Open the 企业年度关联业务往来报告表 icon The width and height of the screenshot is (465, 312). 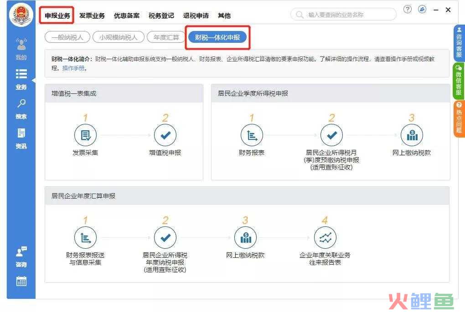point(325,237)
